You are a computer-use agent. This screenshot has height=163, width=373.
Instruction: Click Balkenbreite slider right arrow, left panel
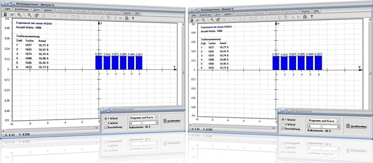156,123
